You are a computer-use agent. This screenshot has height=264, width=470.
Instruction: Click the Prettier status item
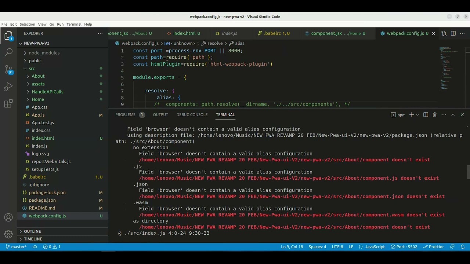click(433, 247)
